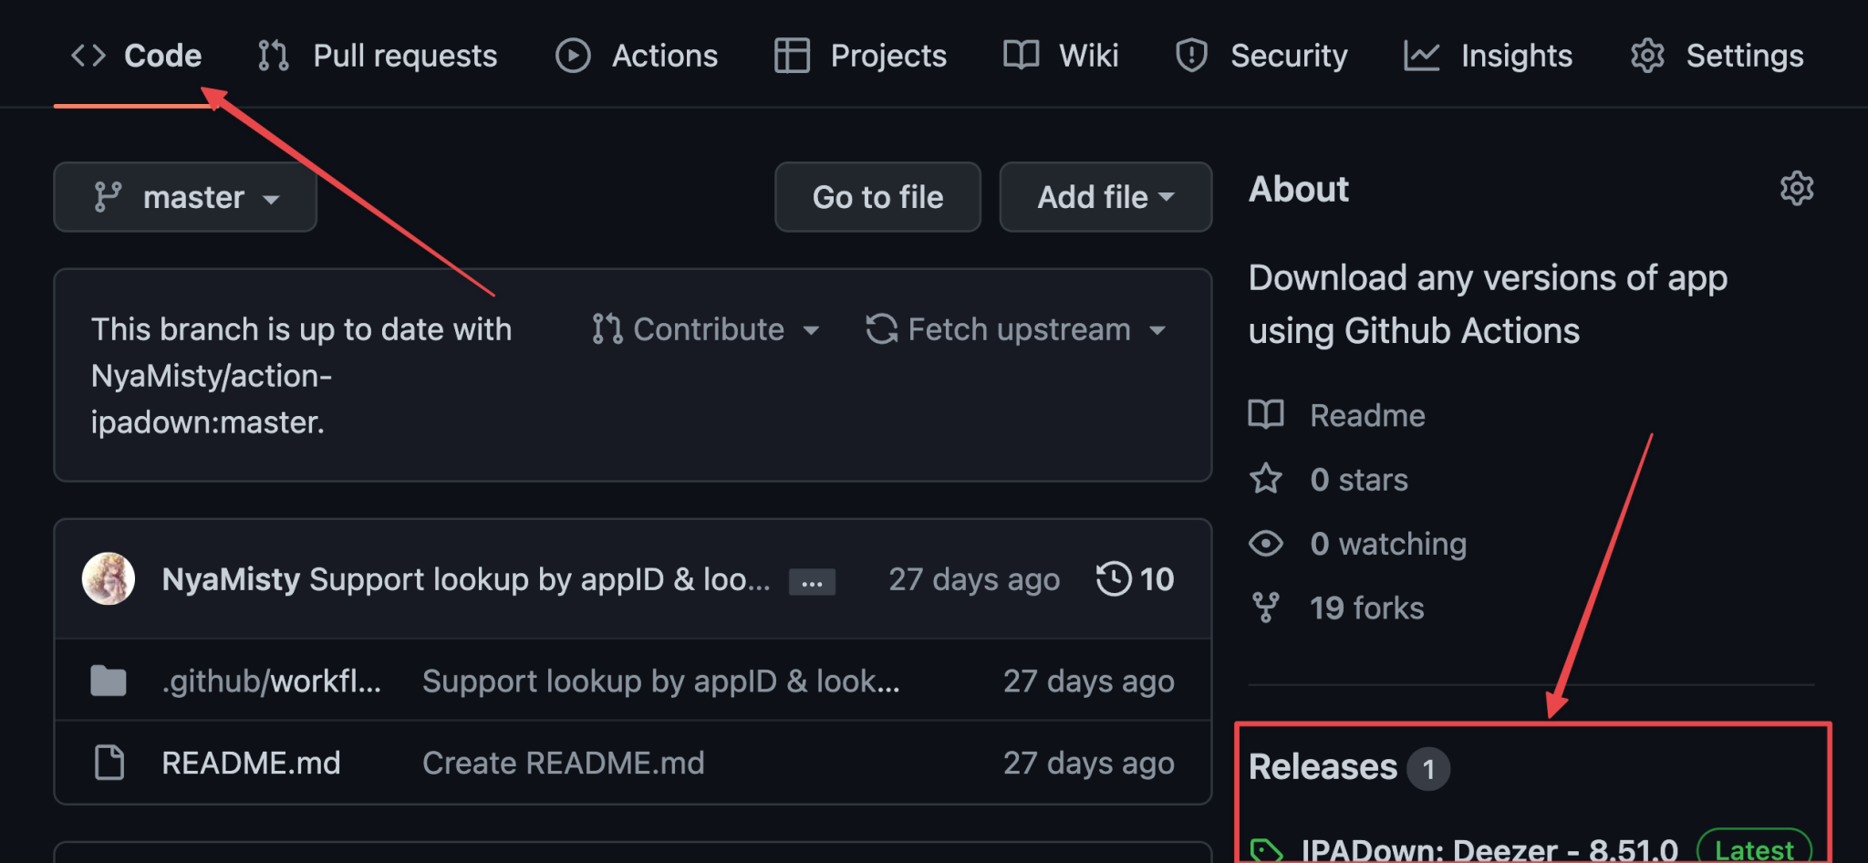
Task: Switch to Pull requests tab
Action: tap(378, 56)
